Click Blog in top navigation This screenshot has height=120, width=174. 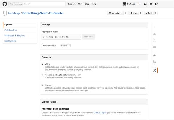point(87,4)
